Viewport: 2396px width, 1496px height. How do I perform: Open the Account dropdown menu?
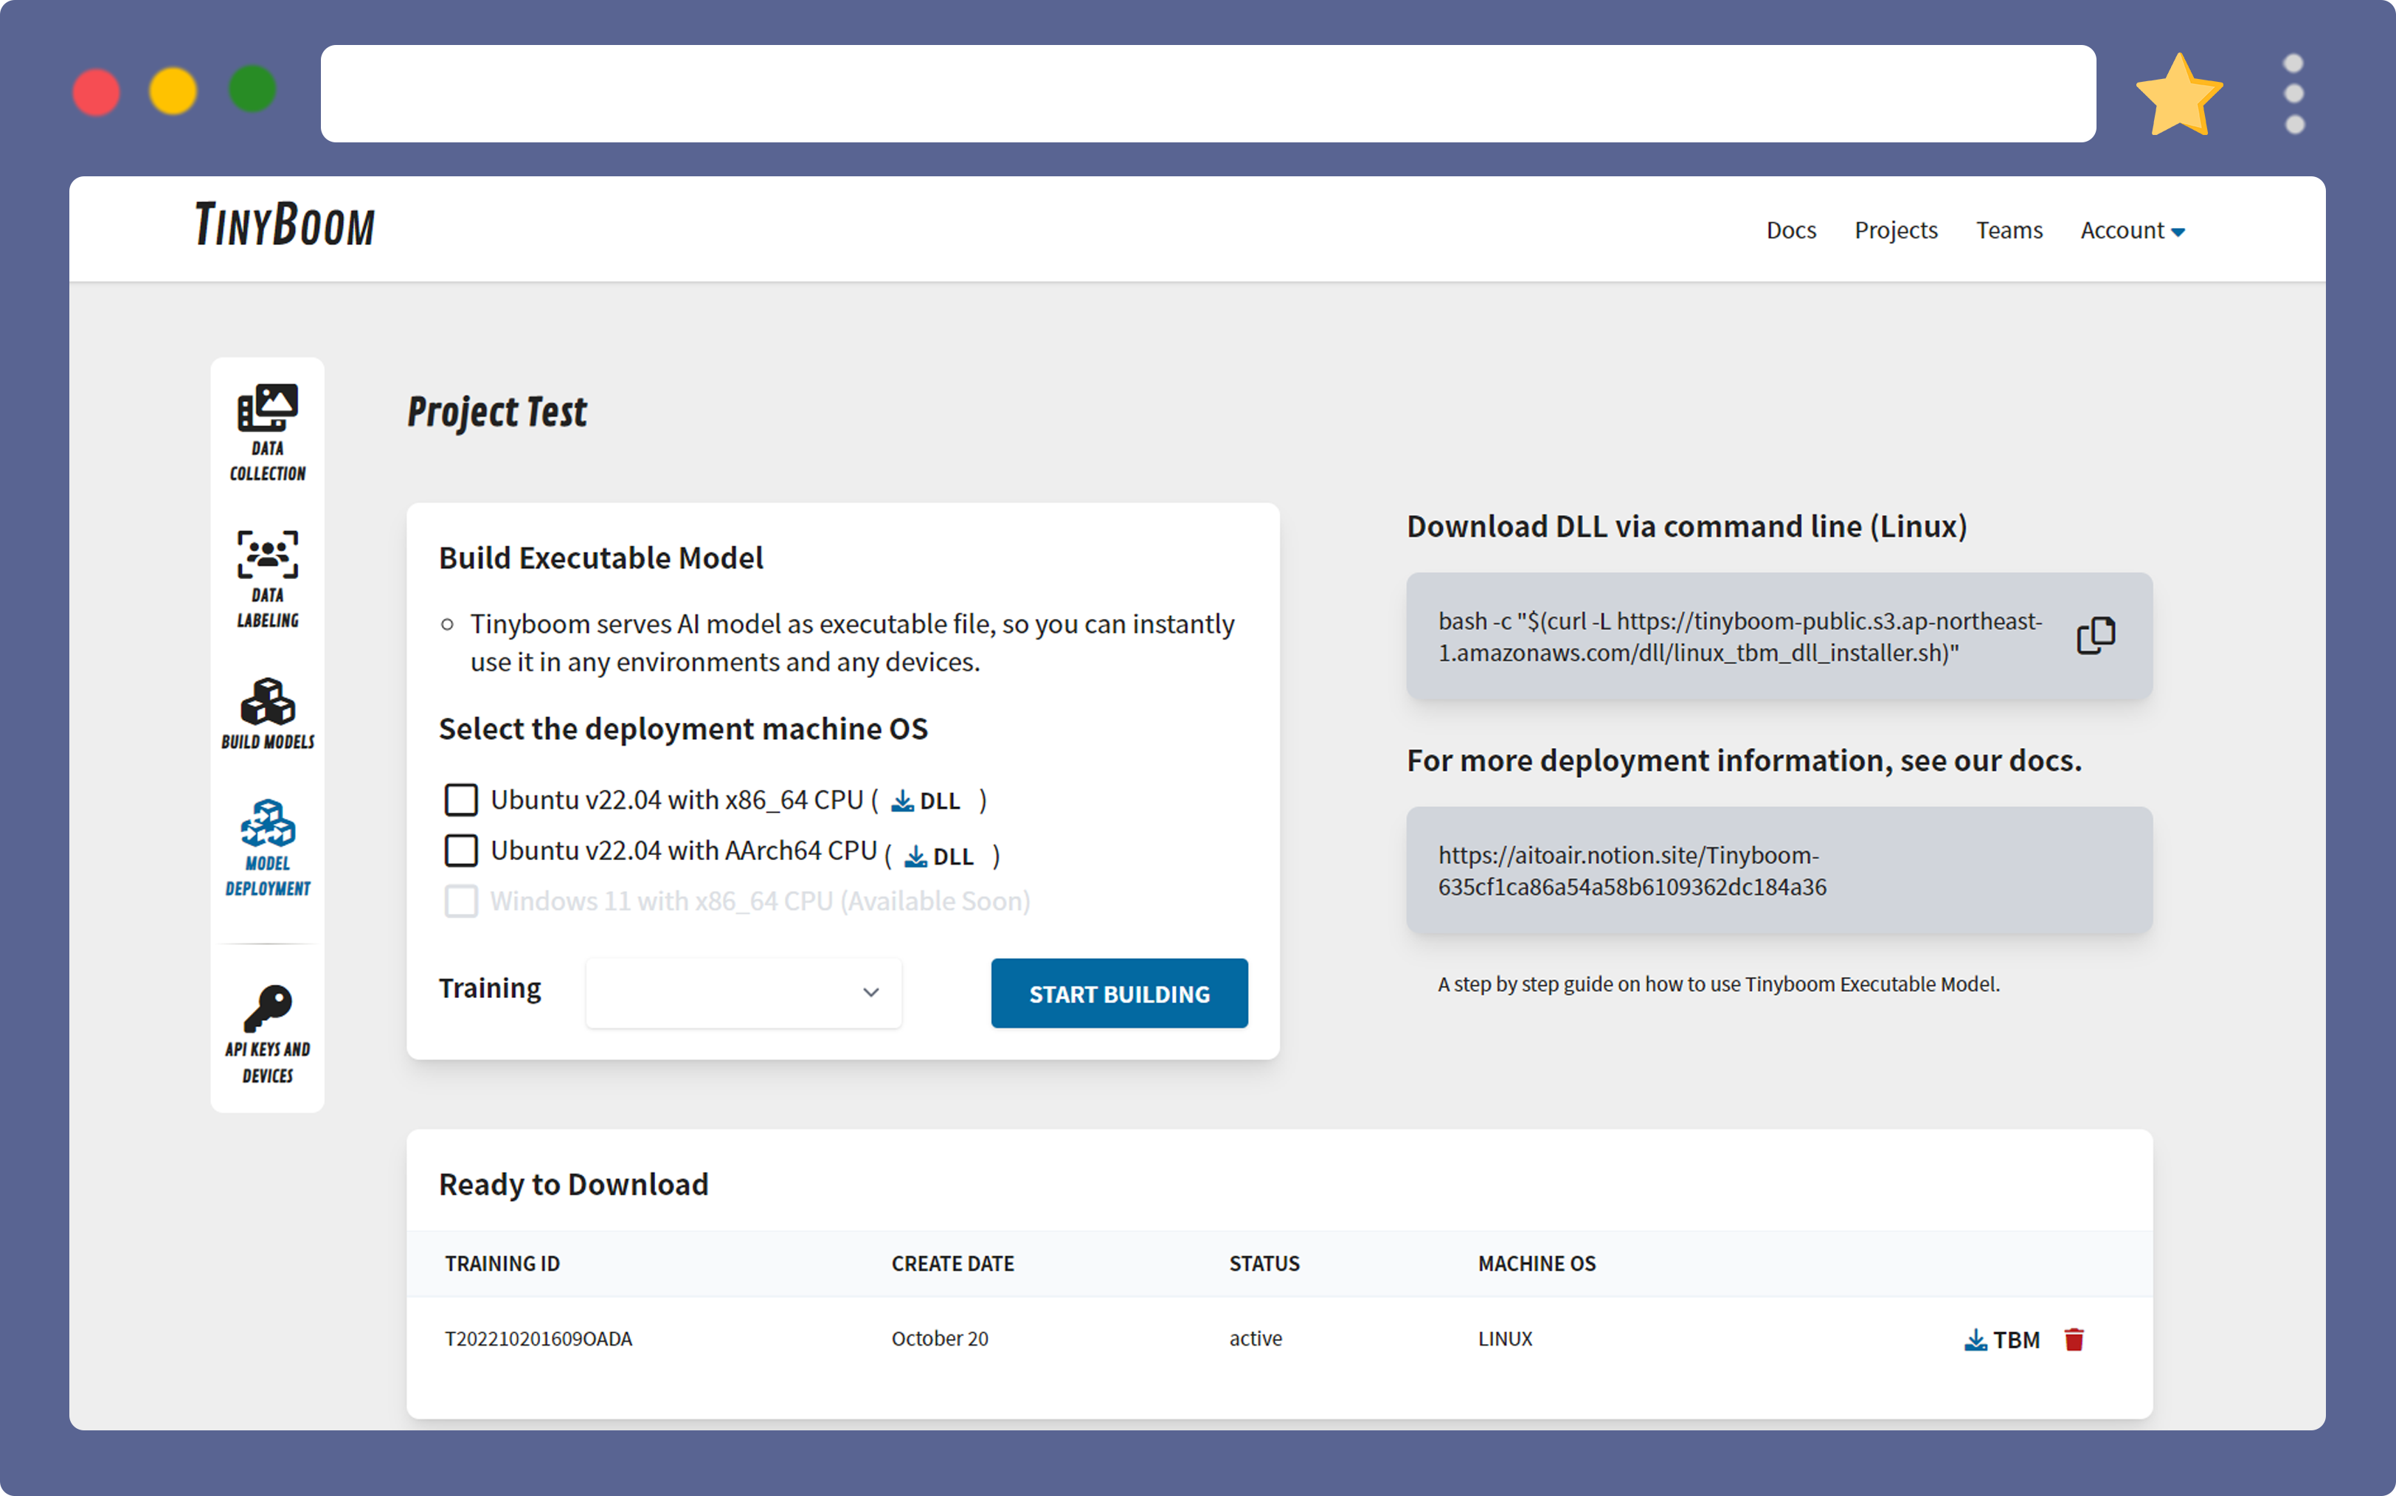2132,231
